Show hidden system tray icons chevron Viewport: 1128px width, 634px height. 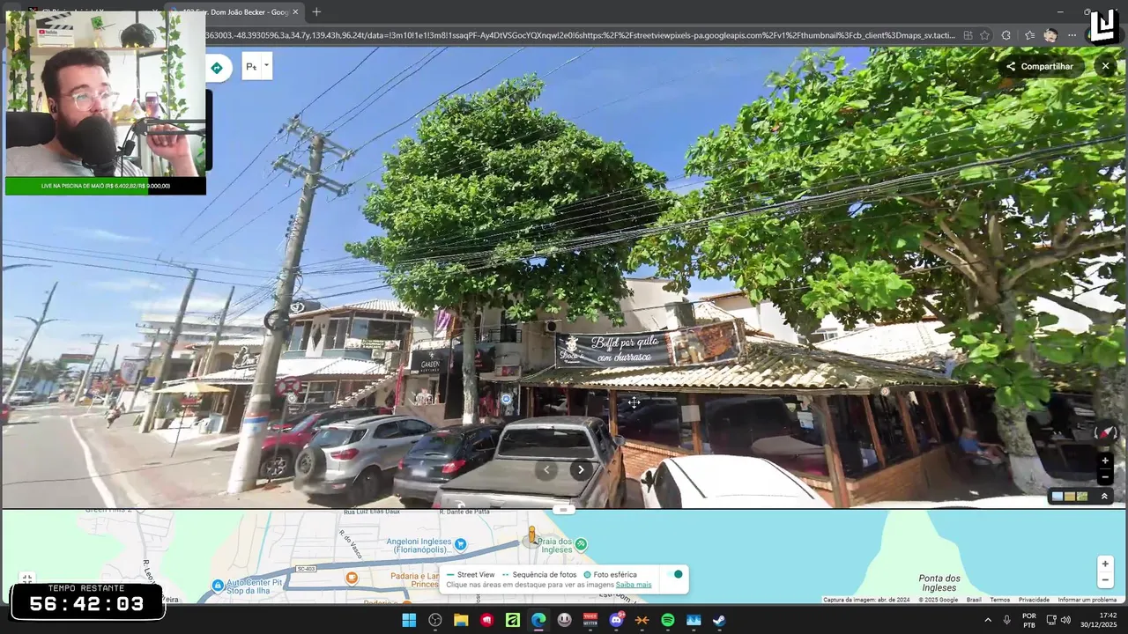[987, 620]
